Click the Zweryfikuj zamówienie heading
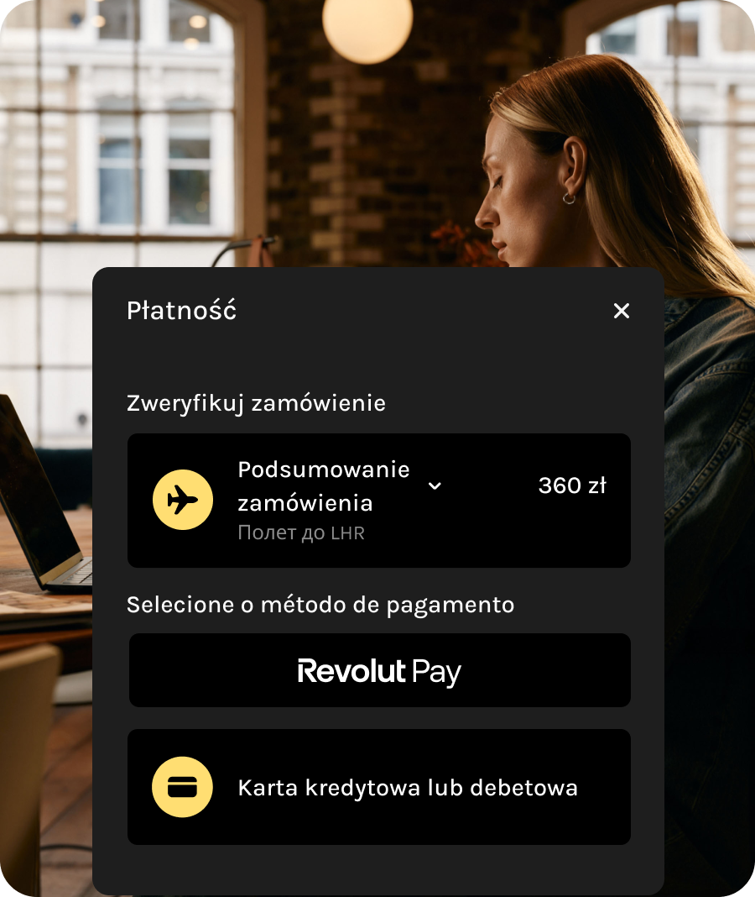 pos(256,403)
